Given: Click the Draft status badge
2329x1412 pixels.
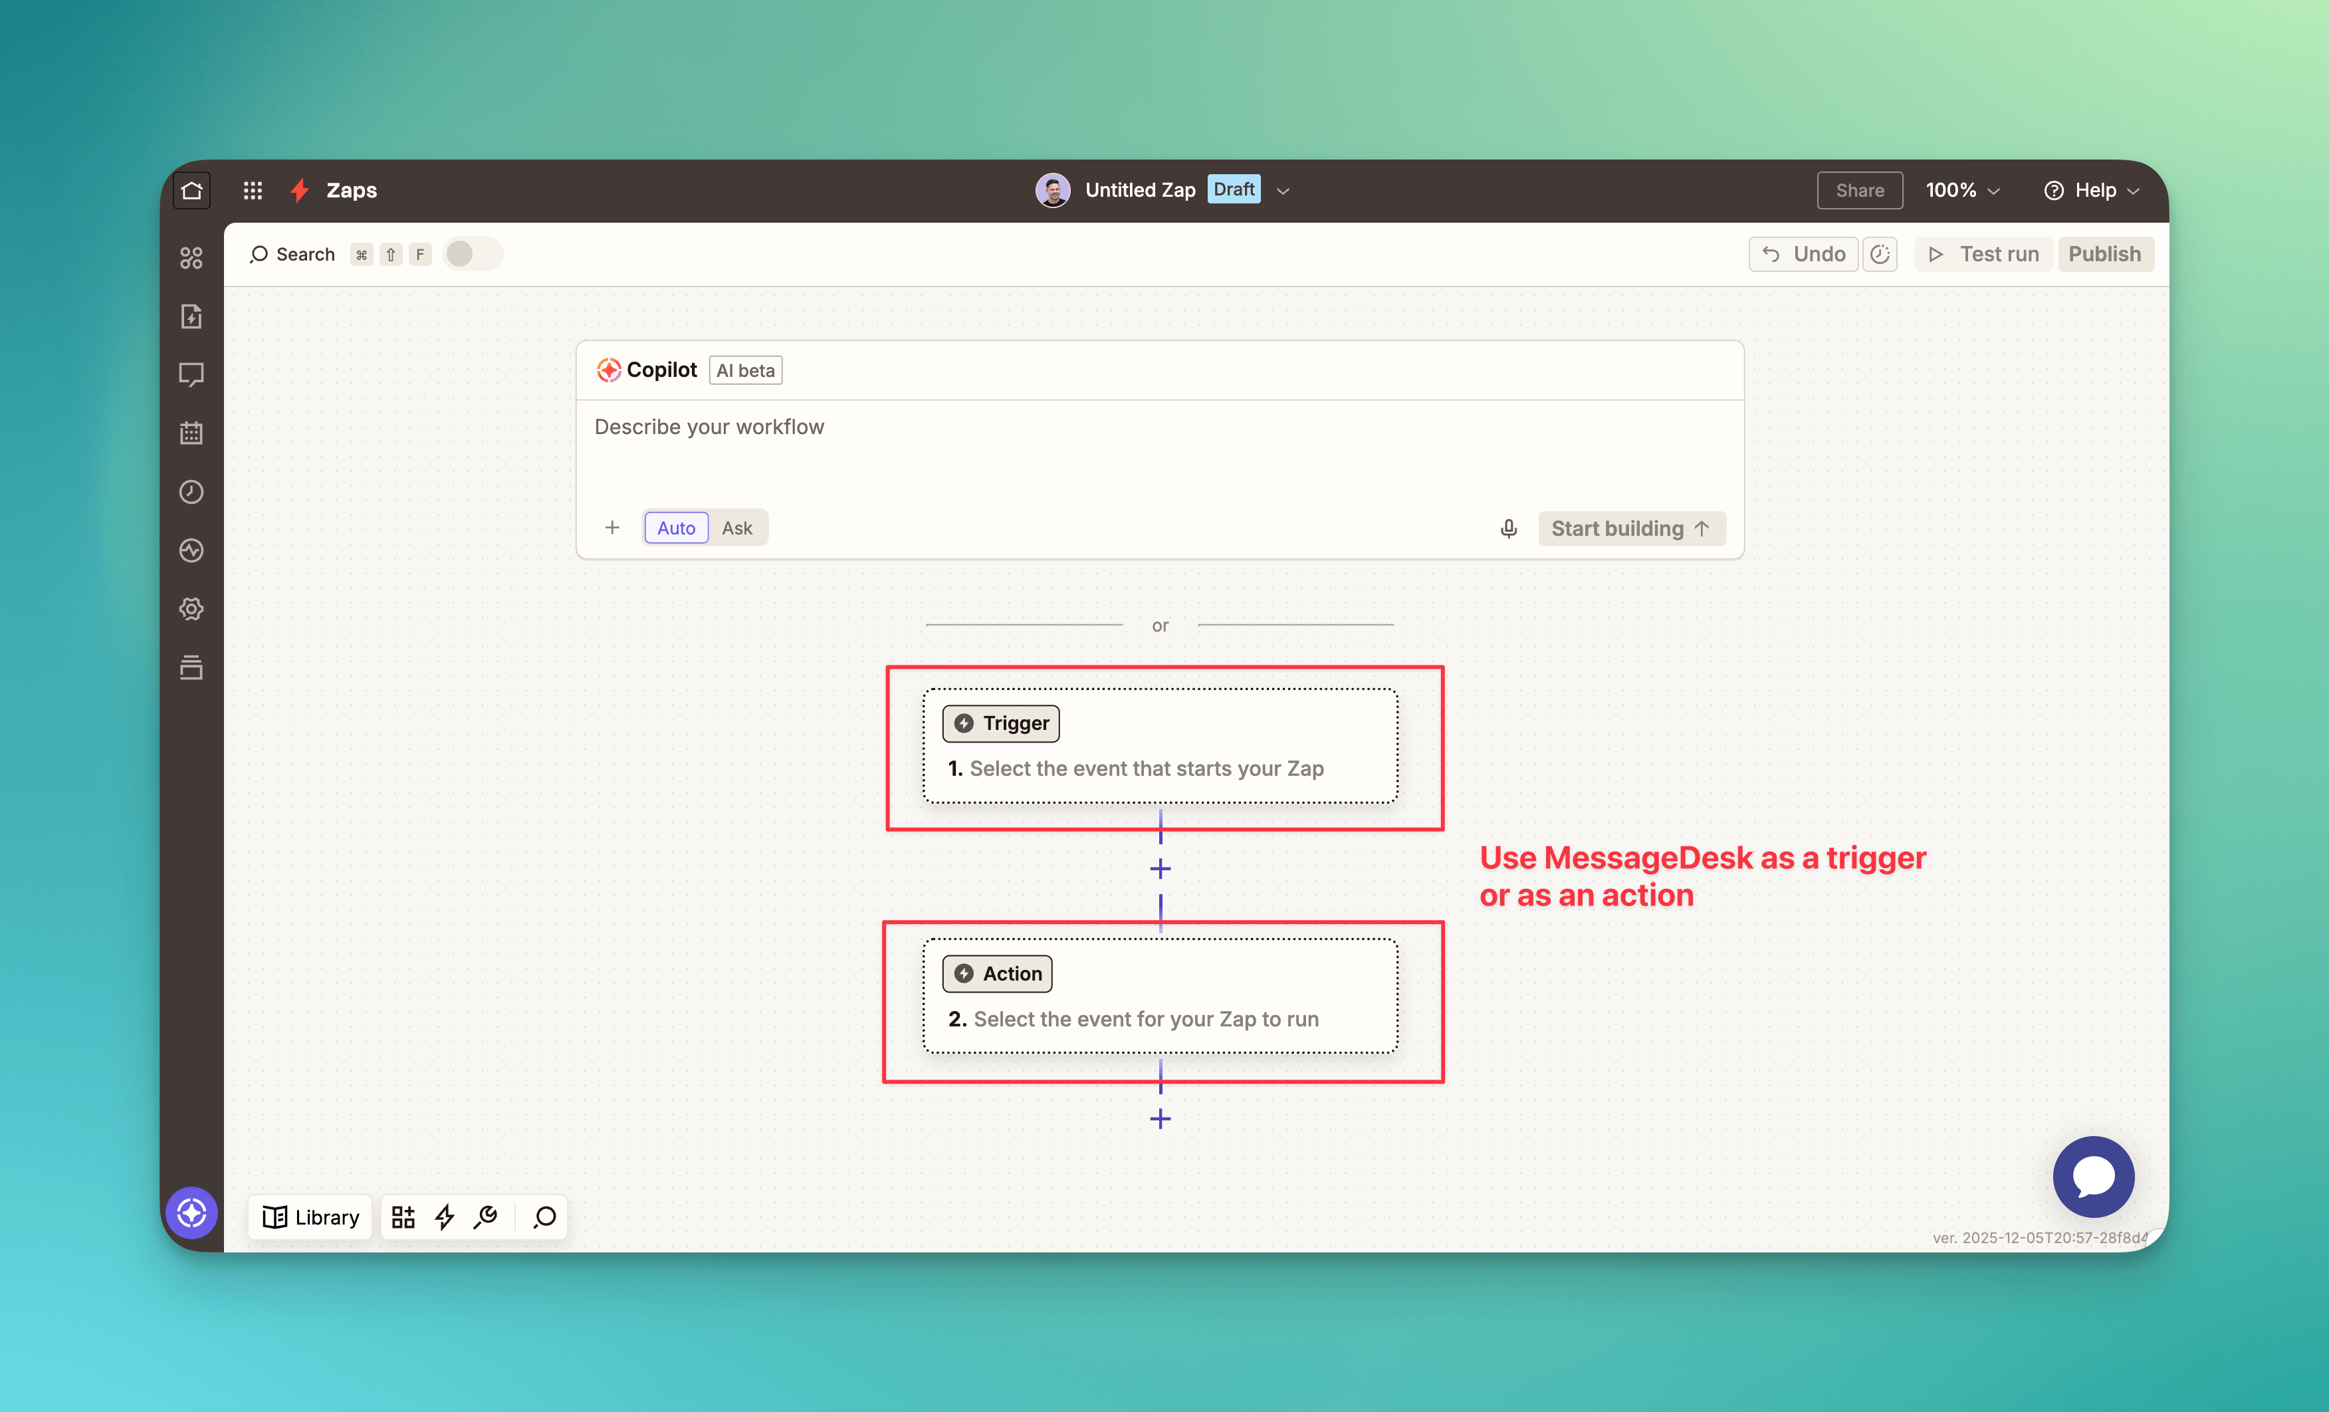Looking at the screenshot, I should pos(1234,189).
